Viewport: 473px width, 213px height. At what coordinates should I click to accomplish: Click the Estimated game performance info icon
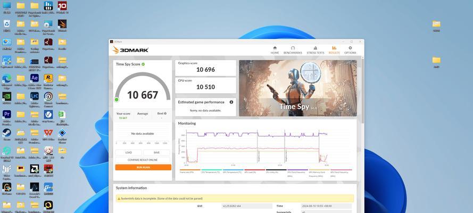231,102
